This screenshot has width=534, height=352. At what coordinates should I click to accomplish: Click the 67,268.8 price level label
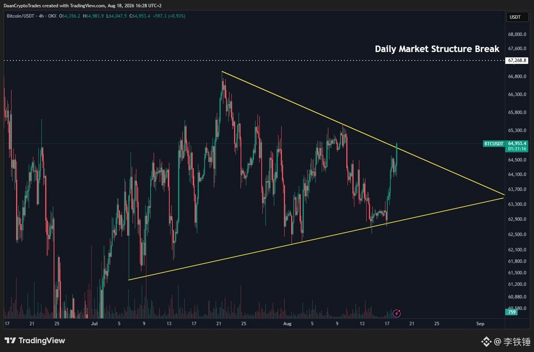(x=517, y=60)
